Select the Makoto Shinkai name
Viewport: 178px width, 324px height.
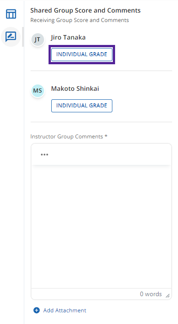[75, 89]
